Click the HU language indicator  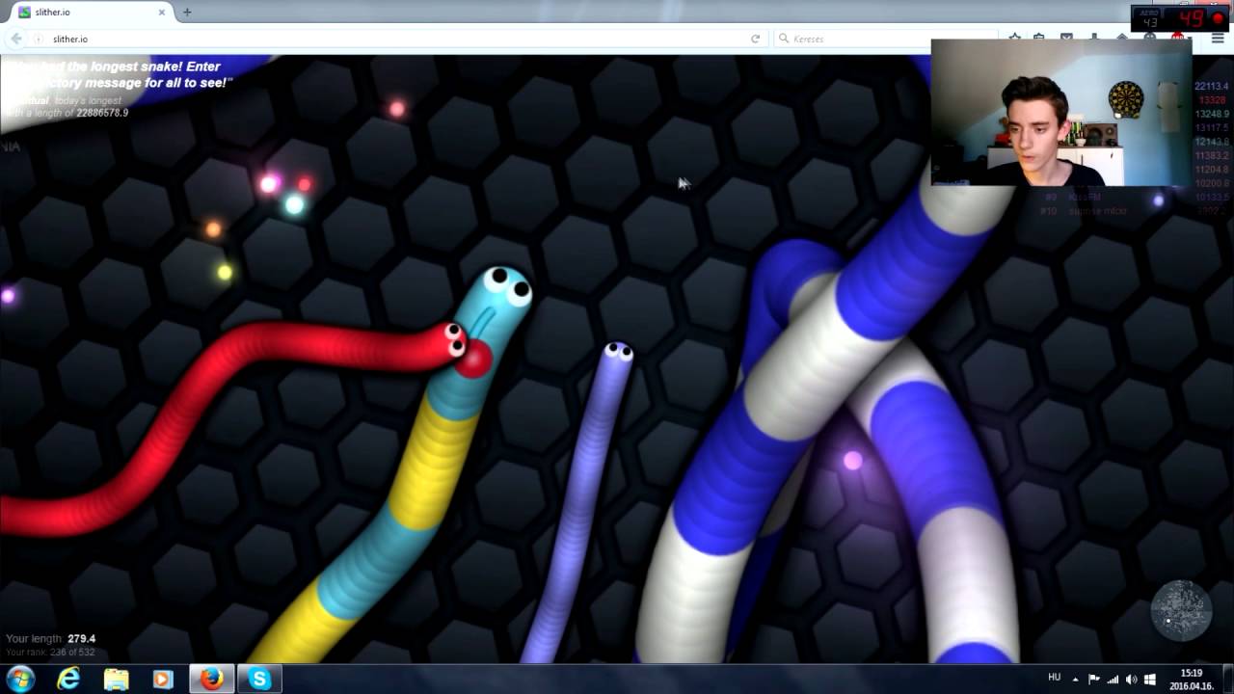[1054, 678]
